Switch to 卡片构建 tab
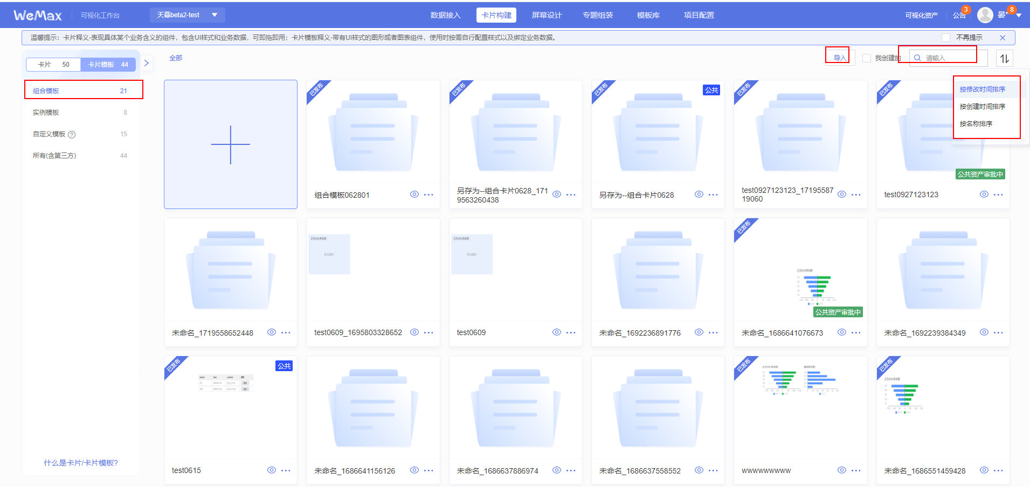This screenshot has height=487, width=1030. tap(496, 15)
